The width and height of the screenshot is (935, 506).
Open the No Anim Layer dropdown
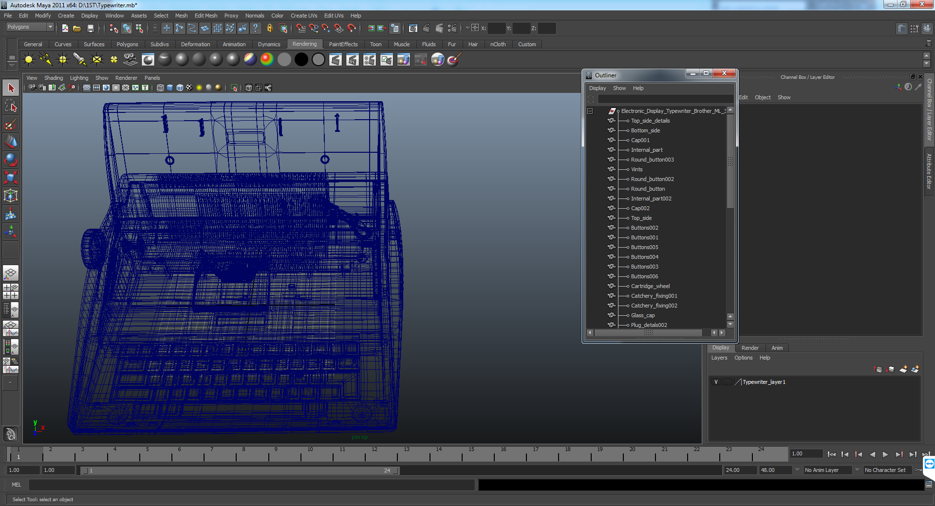(x=797, y=470)
